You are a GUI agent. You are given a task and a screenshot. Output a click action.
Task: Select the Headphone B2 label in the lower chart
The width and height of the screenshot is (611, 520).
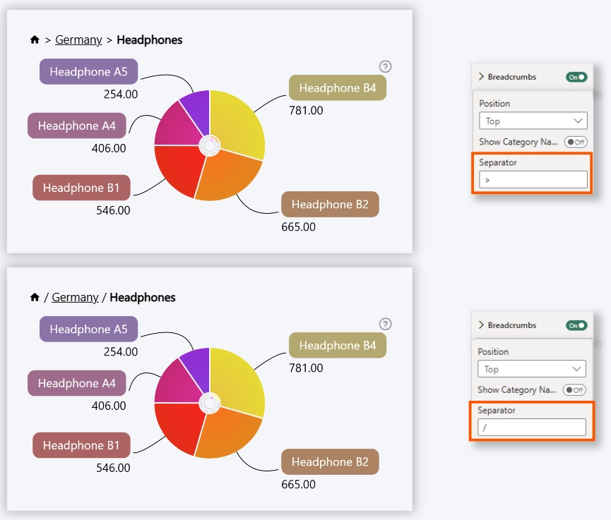330,462
